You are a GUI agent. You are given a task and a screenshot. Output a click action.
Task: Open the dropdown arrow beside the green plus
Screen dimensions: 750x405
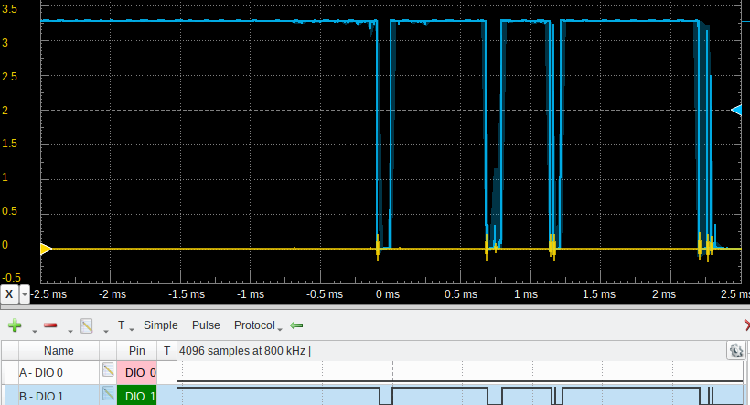(35, 331)
